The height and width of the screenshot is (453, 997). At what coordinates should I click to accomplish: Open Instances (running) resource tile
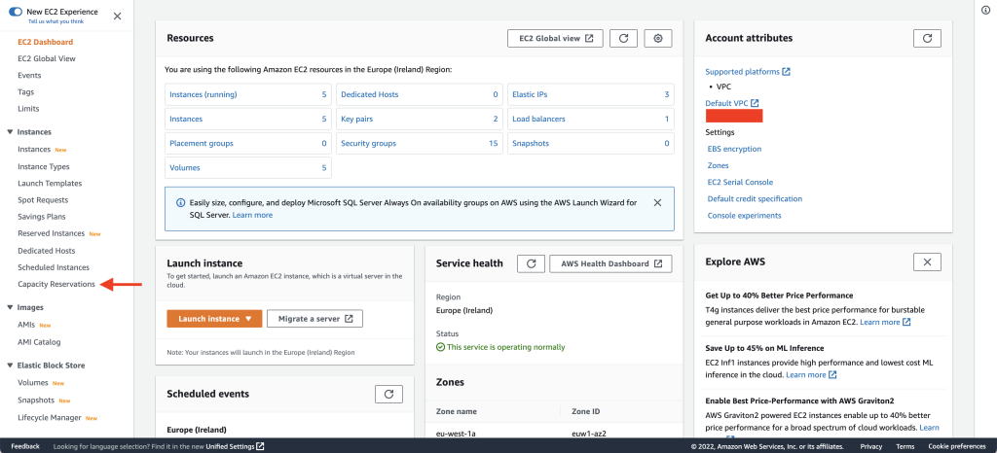[248, 94]
